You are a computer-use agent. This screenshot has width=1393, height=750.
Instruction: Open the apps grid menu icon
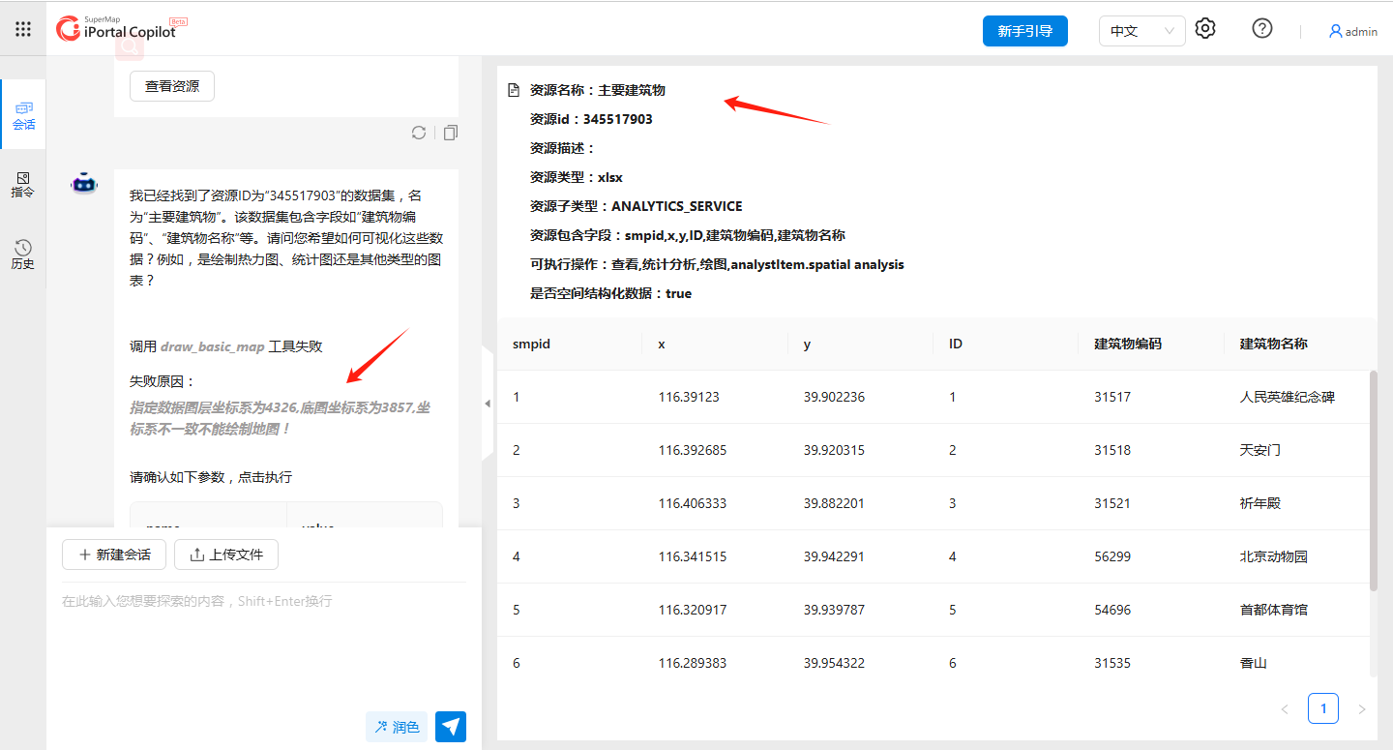(x=23, y=29)
